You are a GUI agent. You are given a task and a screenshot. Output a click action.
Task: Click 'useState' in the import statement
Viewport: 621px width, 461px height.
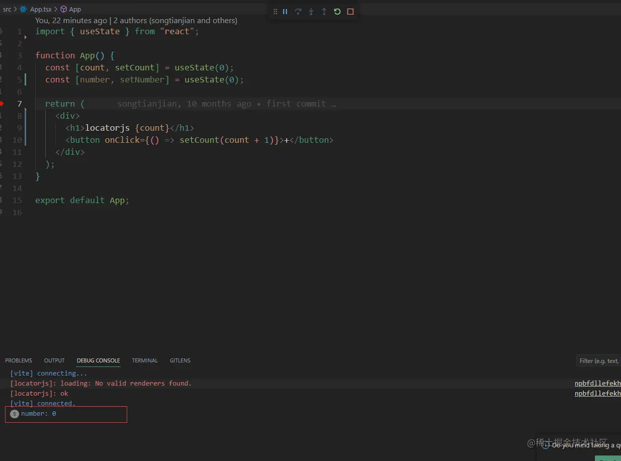[x=100, y=31]
